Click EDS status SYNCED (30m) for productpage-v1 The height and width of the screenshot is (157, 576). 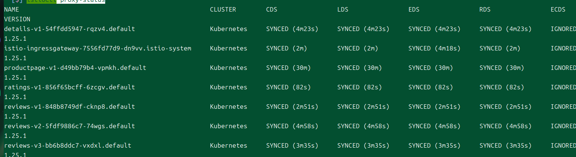tap(431, 68)
